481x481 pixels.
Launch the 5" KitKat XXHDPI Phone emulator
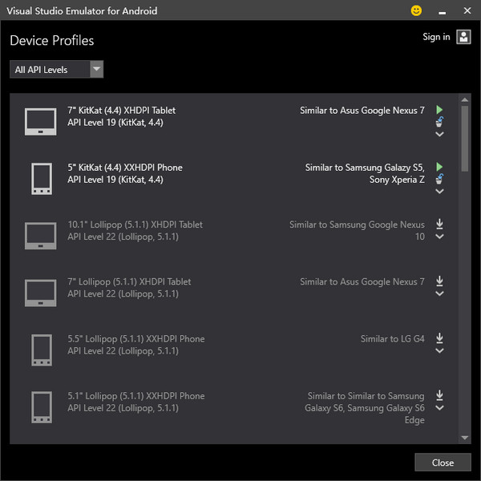coord(439,166)
